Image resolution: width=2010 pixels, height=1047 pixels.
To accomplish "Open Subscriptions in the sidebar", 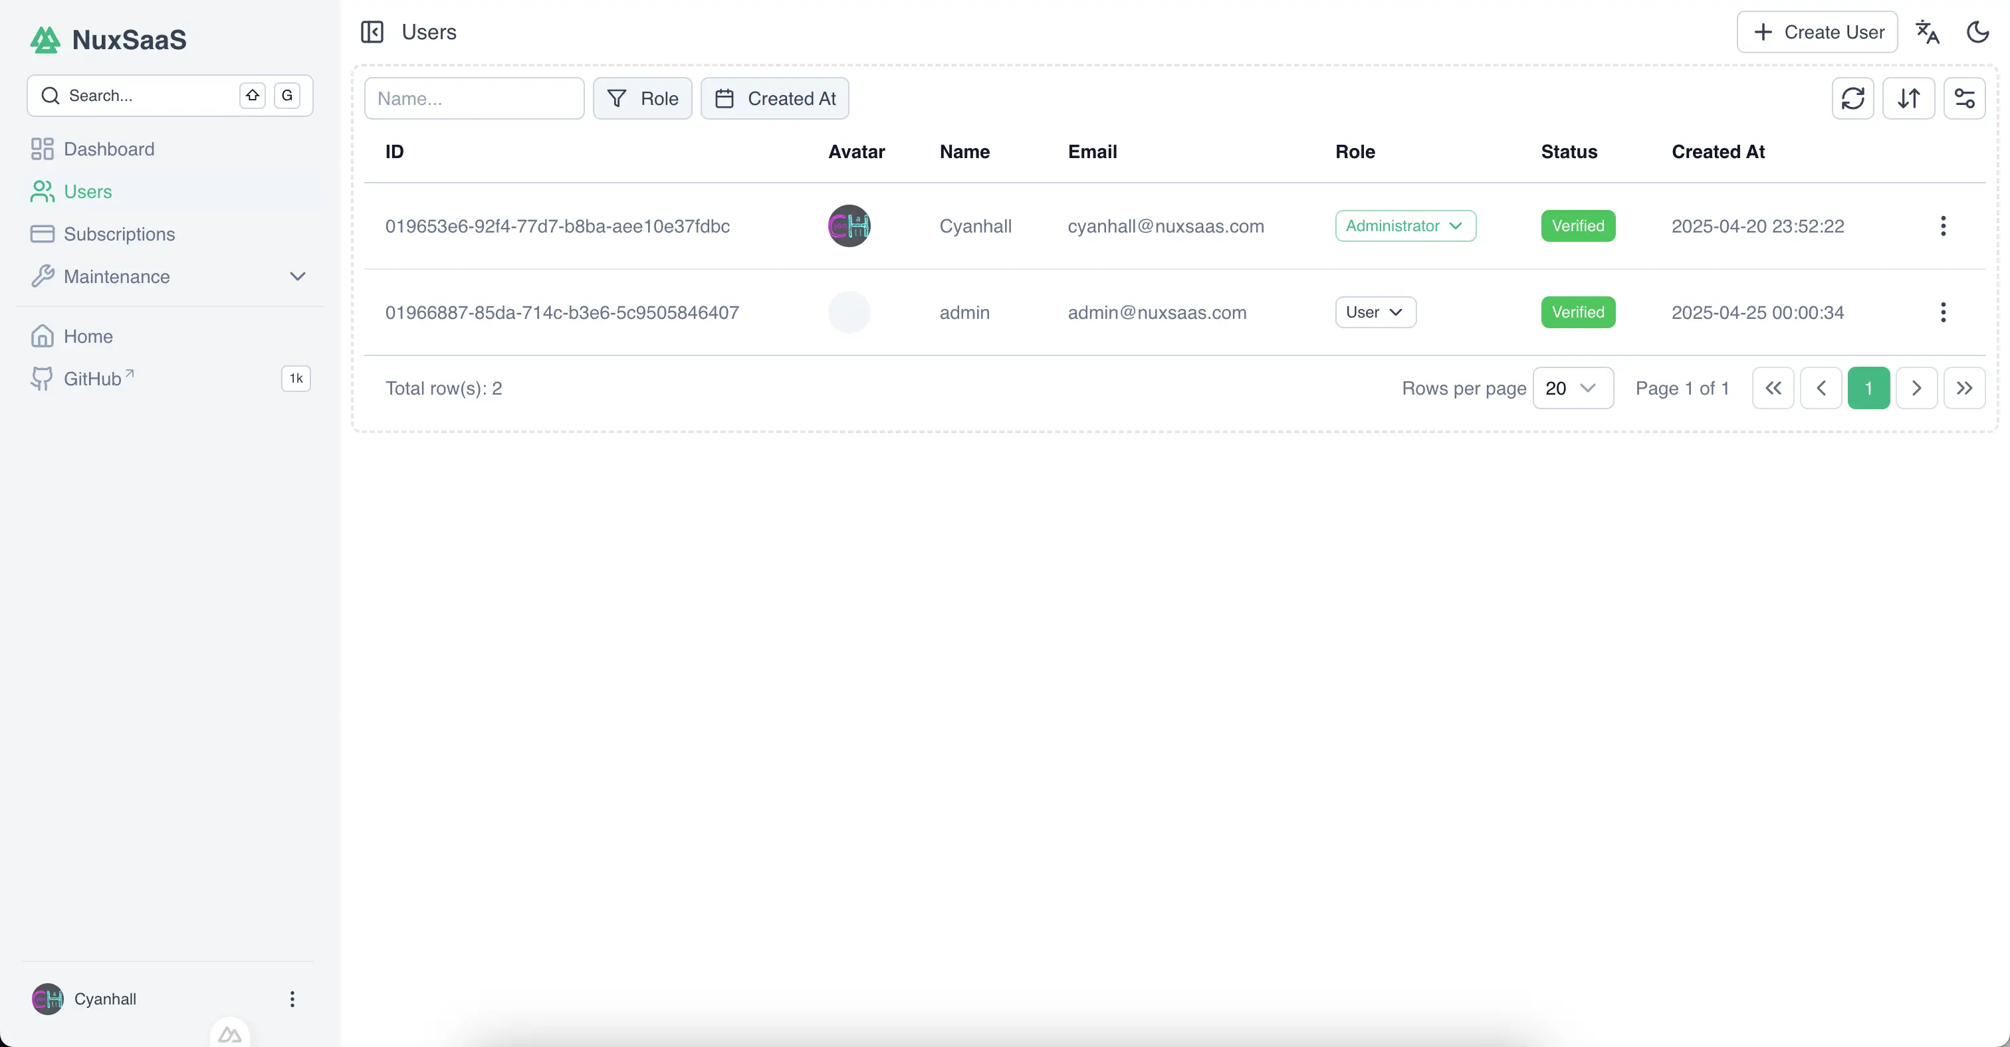I will click(118, 234).
